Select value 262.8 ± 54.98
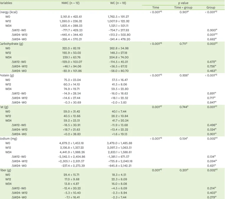 coord(119,48)
